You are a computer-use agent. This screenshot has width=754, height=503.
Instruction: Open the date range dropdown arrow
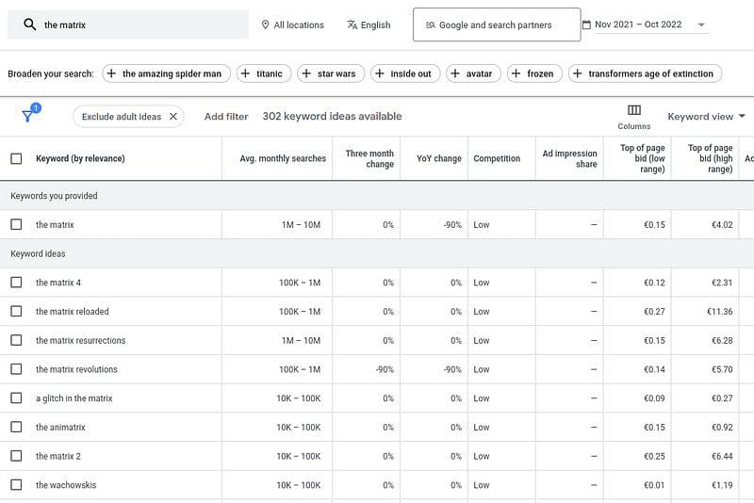(701, 25)
